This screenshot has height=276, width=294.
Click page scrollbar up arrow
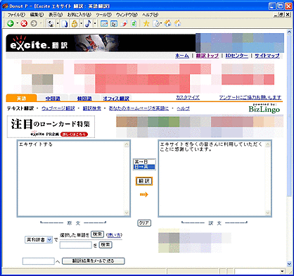coord(289,32)
